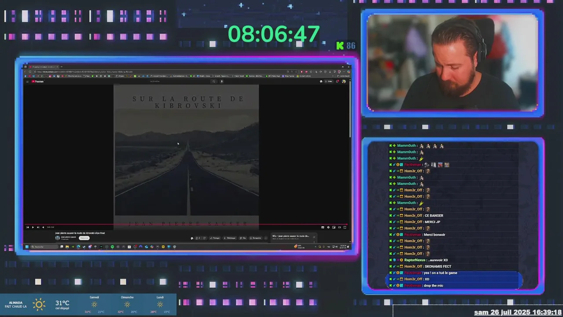Viewport: 563px width, 317px height.
Task: Click the Partager share button
Action: (215, 238)
